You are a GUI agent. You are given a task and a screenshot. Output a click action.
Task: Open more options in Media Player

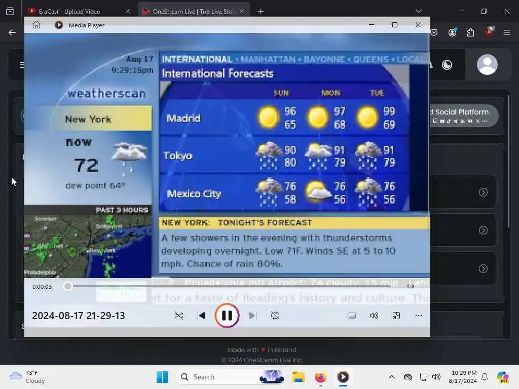pos(418,316)
